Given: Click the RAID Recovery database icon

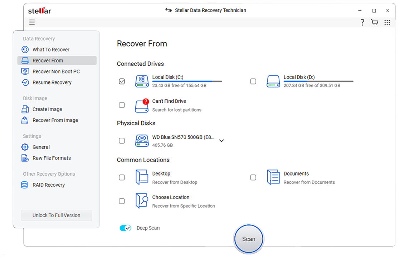Looking at the screenshot, I should pyautogui.click(x=24, y=185).
